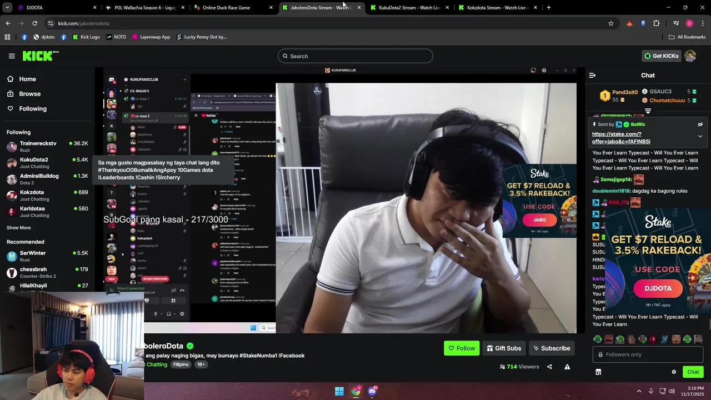Click the Followers only chat input
711x400 pixels.
[x=648, y=354]
